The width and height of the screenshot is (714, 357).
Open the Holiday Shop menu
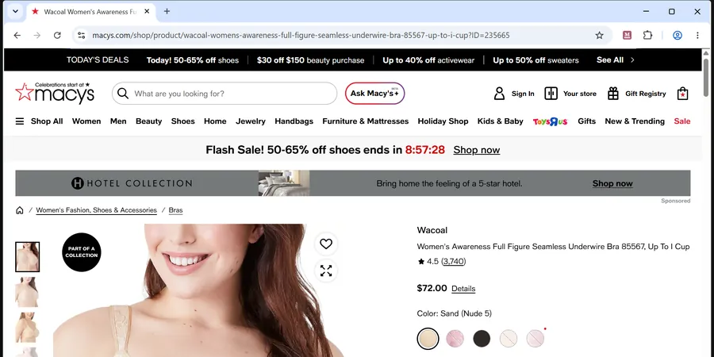click(443, 121)
